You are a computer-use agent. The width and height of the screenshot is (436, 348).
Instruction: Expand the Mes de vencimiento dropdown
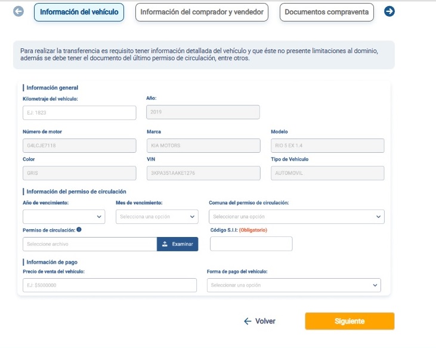click(157, 217)
